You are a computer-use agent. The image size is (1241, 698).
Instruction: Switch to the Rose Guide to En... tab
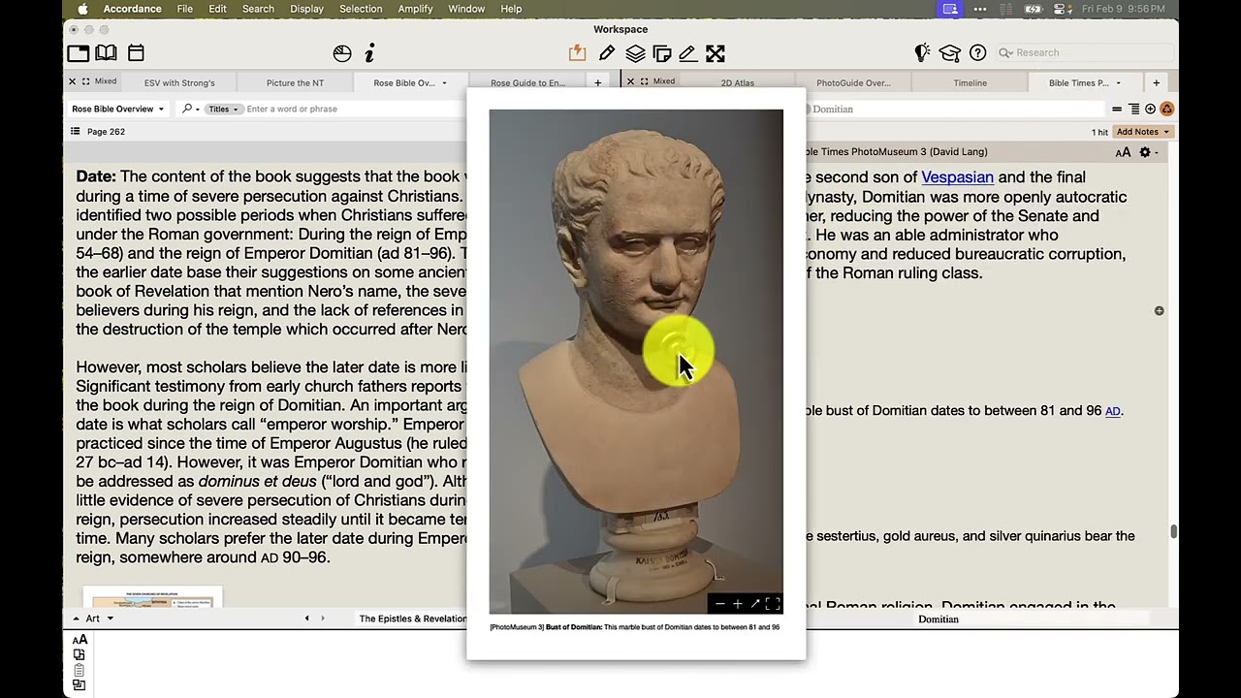[x=527, y=83]
